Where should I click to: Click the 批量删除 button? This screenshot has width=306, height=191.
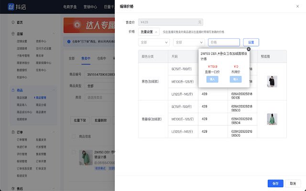tap(100, 120)
